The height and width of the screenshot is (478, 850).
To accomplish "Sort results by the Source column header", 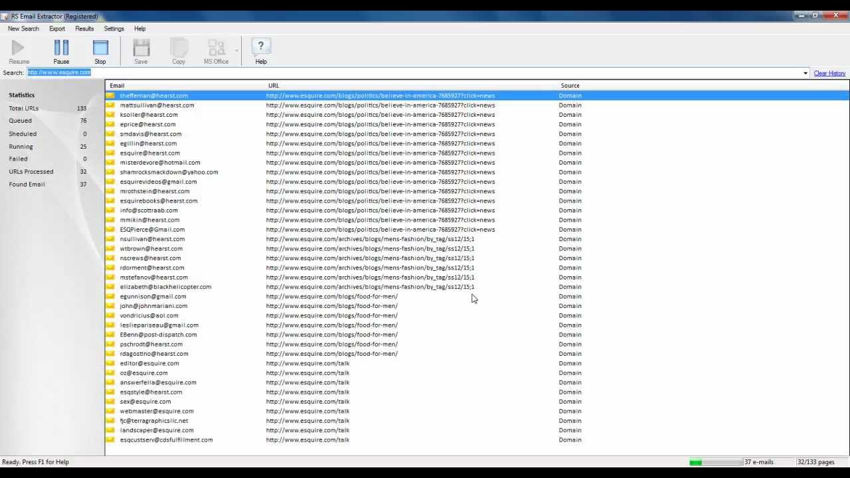I will pyautogui.click(x=570, y=86).
